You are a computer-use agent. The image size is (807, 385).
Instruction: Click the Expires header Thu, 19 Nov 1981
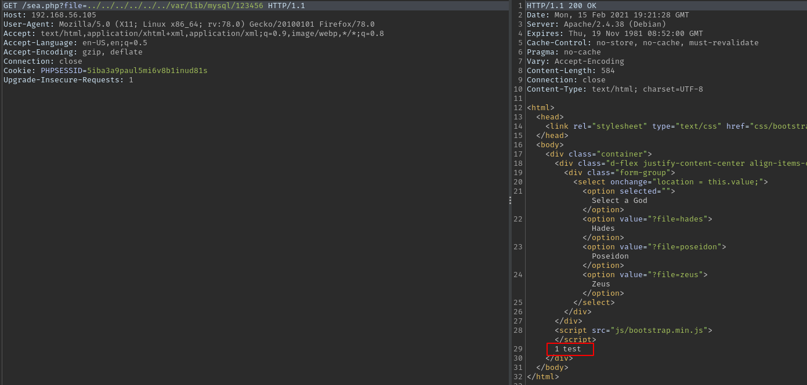click(x=615, y=34)
